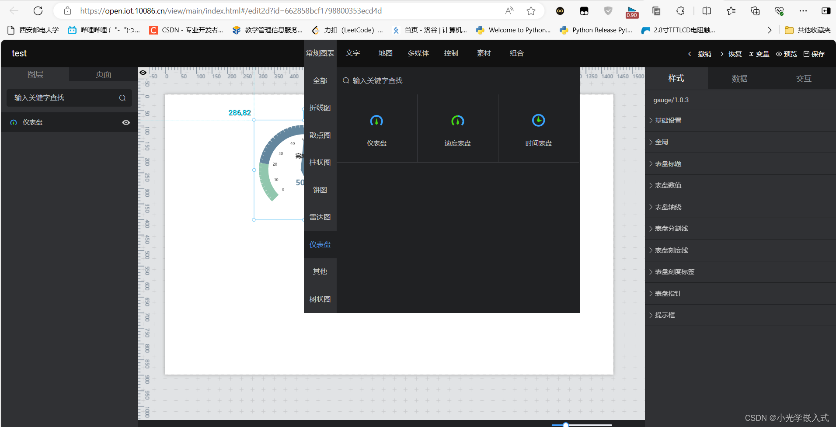The width and height of the screenshot is (836, 427).
Task: Open CSDN bookmark
Action: pyautogui.click(x=186, y=30)
